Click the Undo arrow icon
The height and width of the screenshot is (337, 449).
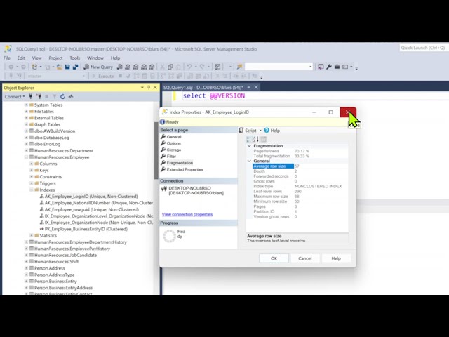189,67
